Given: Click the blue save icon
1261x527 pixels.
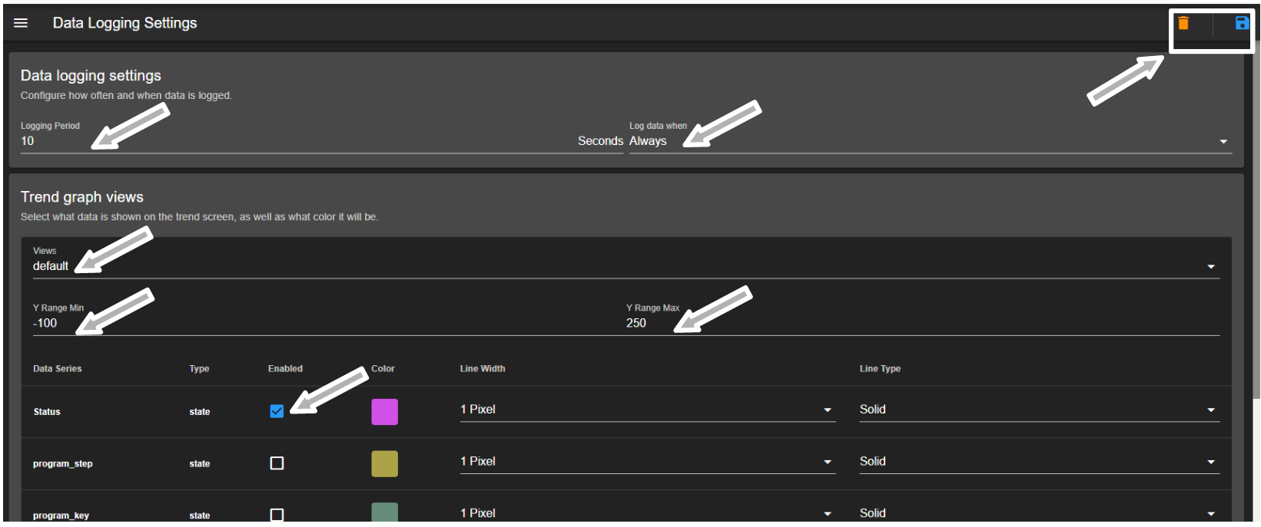Looking at the screenshot, I should click(1242, 23).
